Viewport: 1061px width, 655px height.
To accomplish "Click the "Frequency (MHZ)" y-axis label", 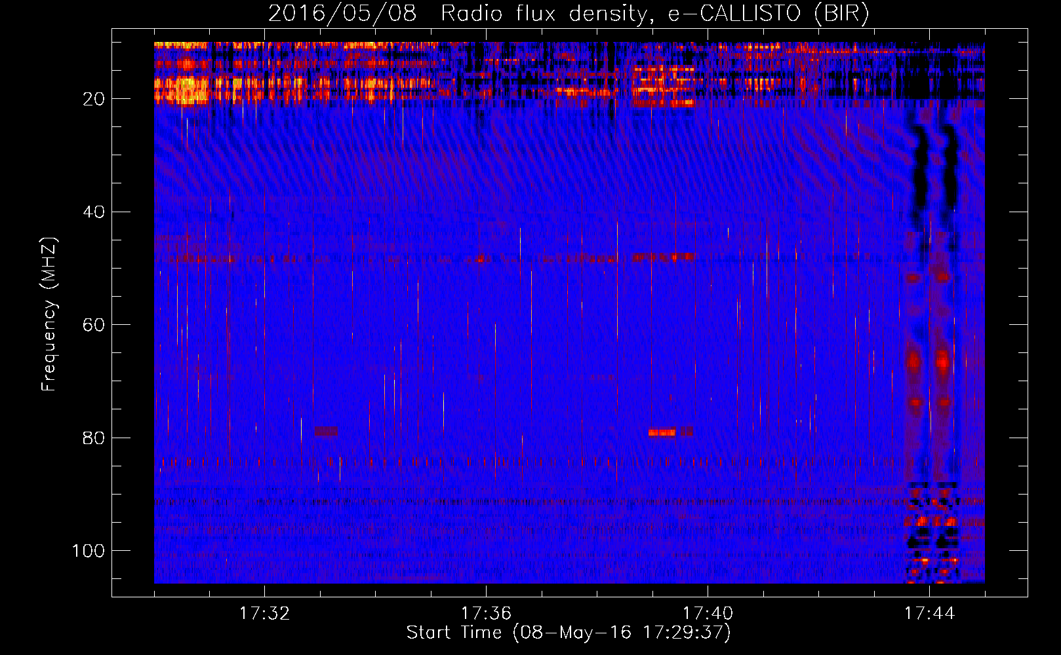I will point(49,314).
